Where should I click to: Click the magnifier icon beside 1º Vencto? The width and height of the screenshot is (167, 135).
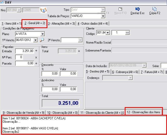42,40
